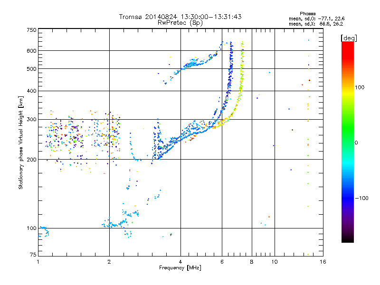This screenshot has height=285, width=380.
Task: Click the 'Stationary phase Virtual Height [km]' axis label
Action: point(21,142)
